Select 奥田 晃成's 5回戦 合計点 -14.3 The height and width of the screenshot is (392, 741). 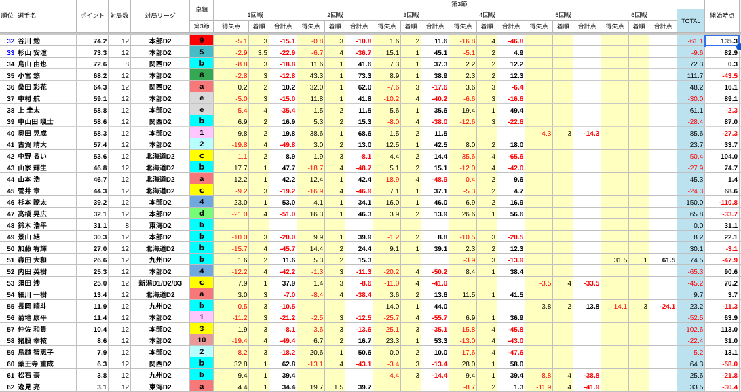(591, 134)
